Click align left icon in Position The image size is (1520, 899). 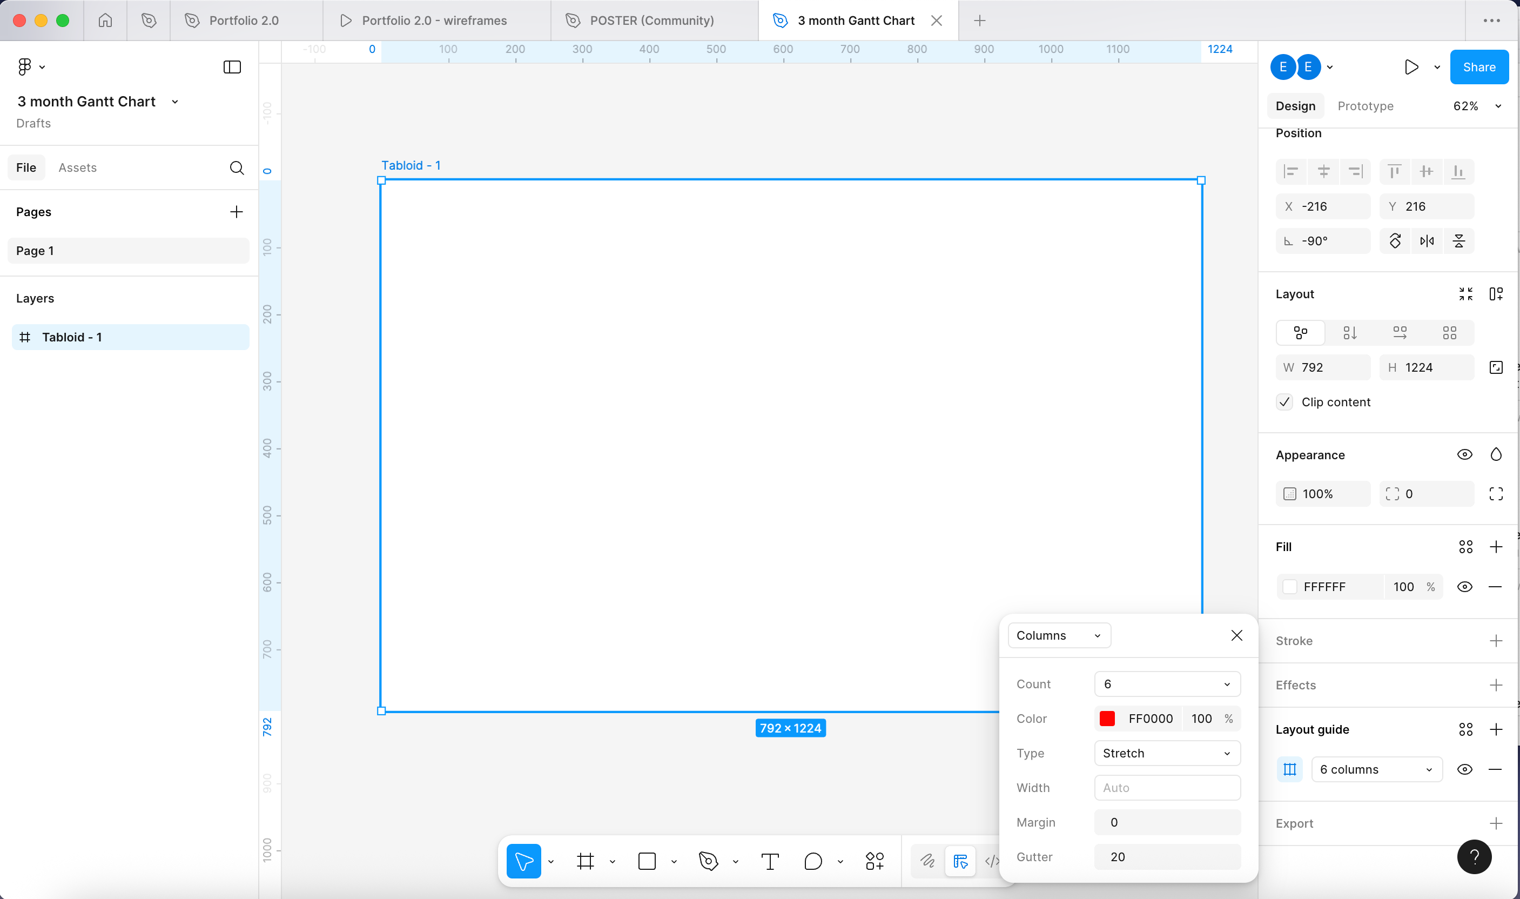(1291, 172)
